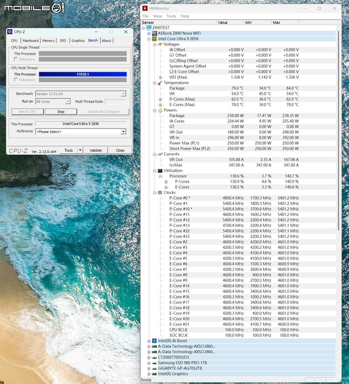The height and width of the screenshot is (384, 349).
Task: Open the Reference Please Select dropdown
Action: 123,131
